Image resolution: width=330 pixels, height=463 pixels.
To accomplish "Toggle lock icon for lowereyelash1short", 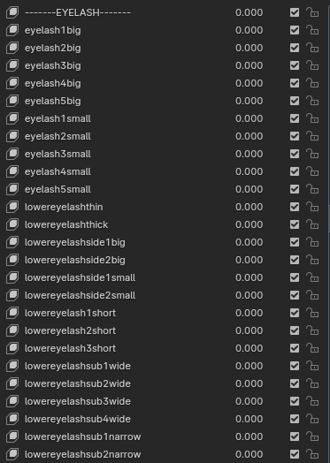I will pos(312,313).
